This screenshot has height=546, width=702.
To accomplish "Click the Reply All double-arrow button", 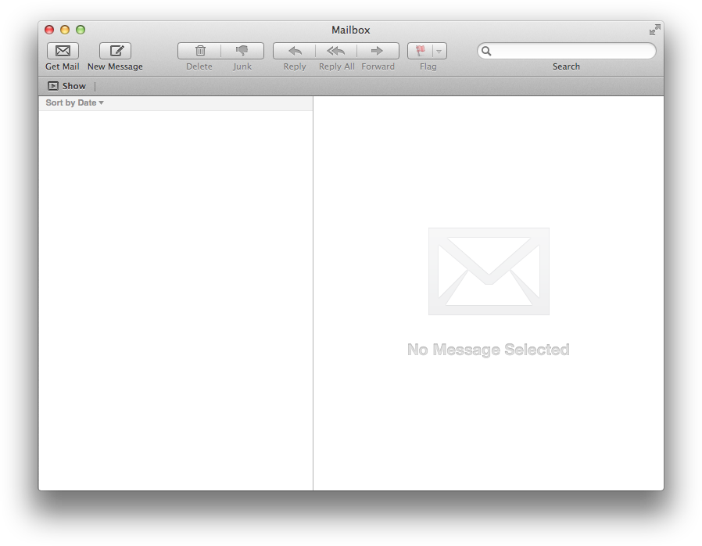I will (x=336, y=51).
